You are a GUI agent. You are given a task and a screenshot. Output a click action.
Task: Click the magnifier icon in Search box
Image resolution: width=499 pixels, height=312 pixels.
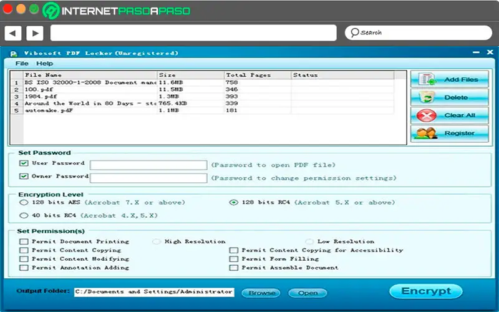(x=354, y=32)
